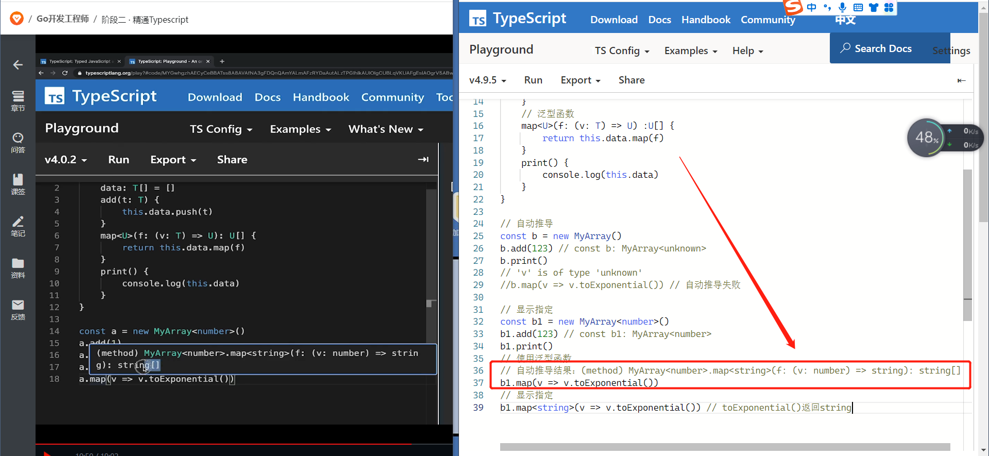The width and height of the screenshot is (989, 456).
Task: Click the 阶段二 · 精通Typescript breadcrumb
Action: pyautogui.click(x=145, y=20)
